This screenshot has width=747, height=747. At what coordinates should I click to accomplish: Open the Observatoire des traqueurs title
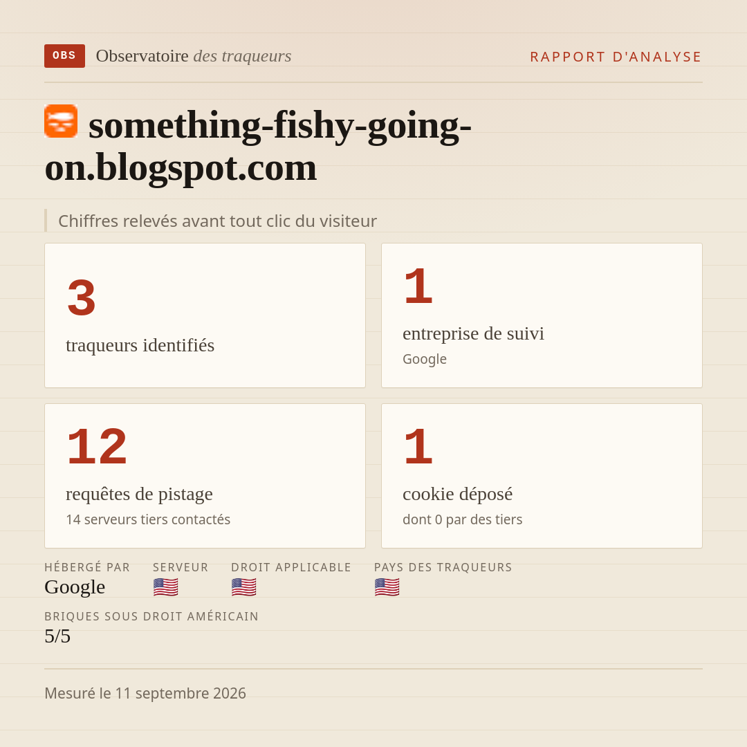pos(194,56)
